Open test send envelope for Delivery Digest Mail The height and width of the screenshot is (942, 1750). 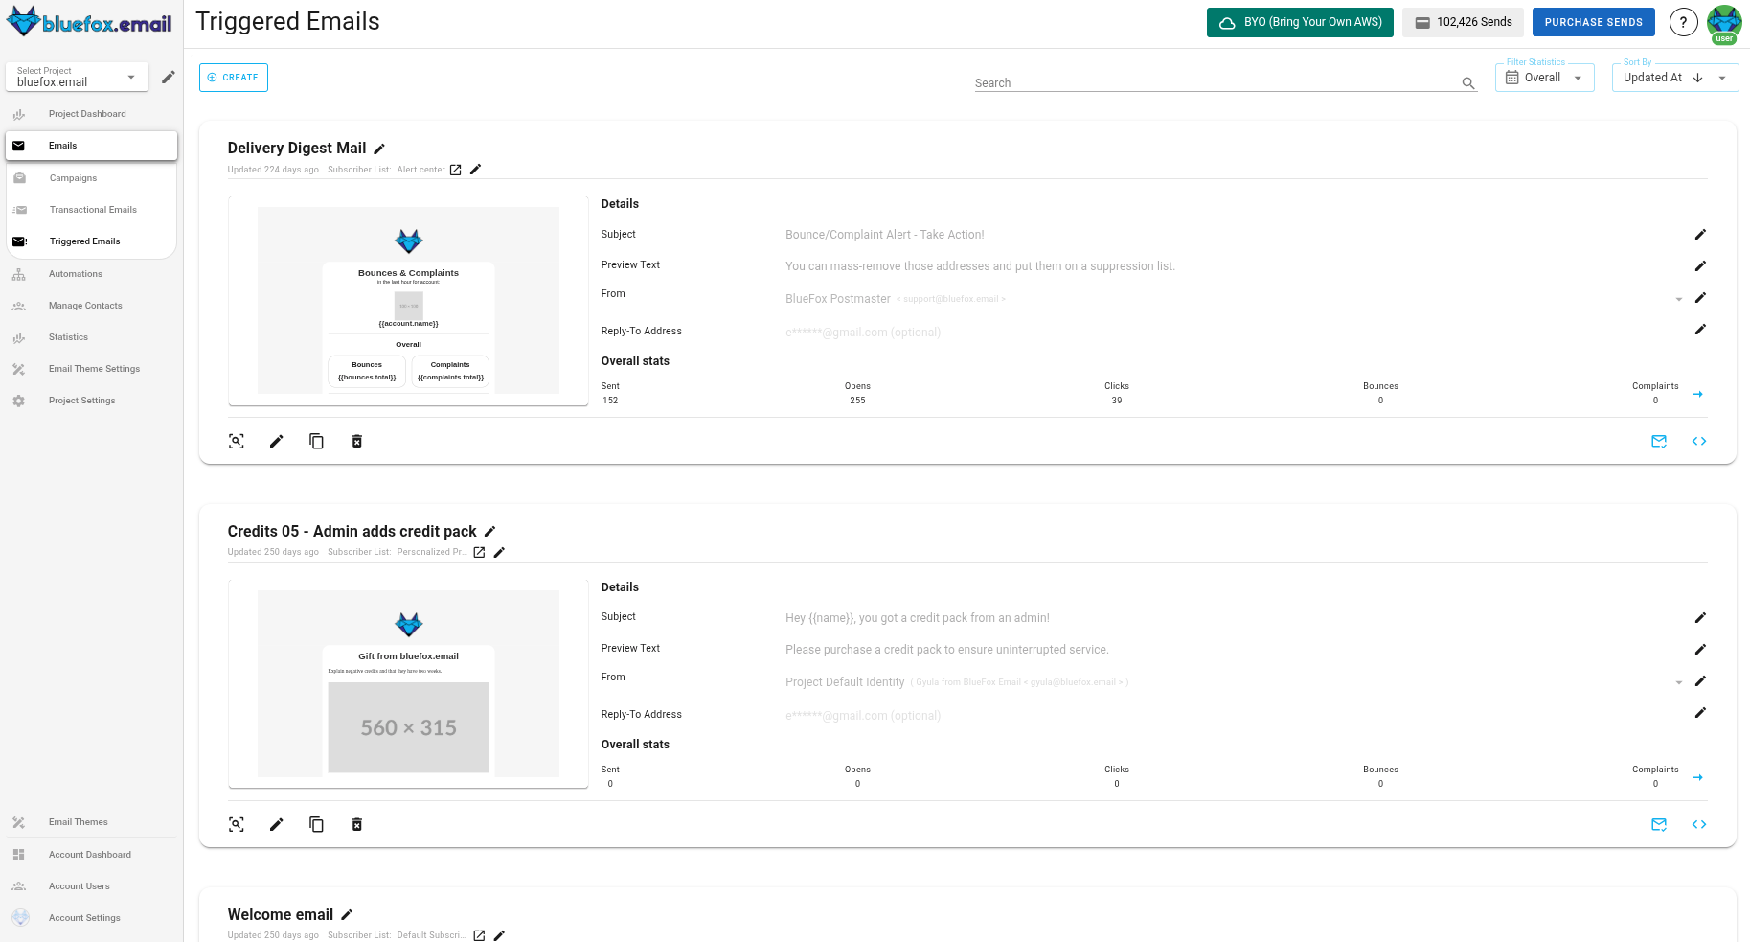(1660, 441)
